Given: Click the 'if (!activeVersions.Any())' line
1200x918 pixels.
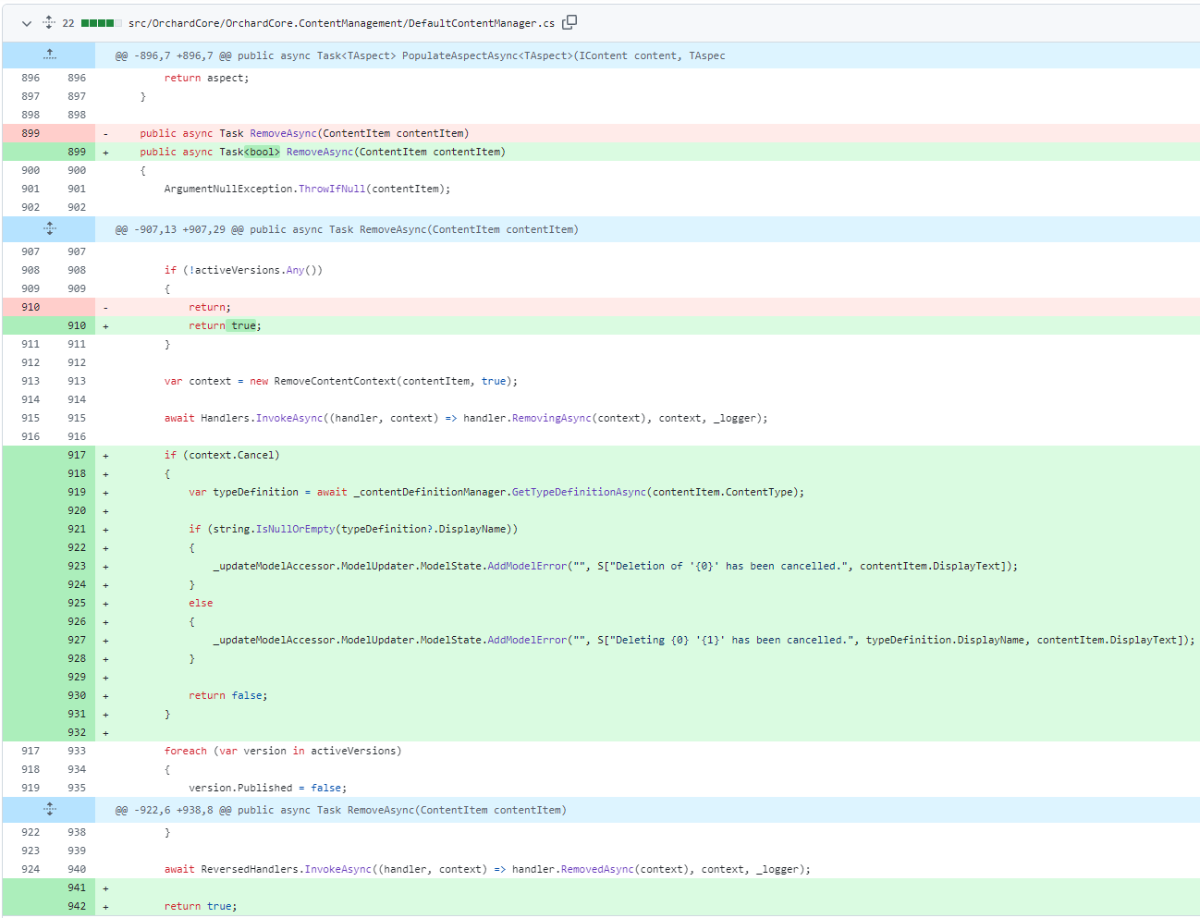Looking at the screenshot, I should coord(243,270).
